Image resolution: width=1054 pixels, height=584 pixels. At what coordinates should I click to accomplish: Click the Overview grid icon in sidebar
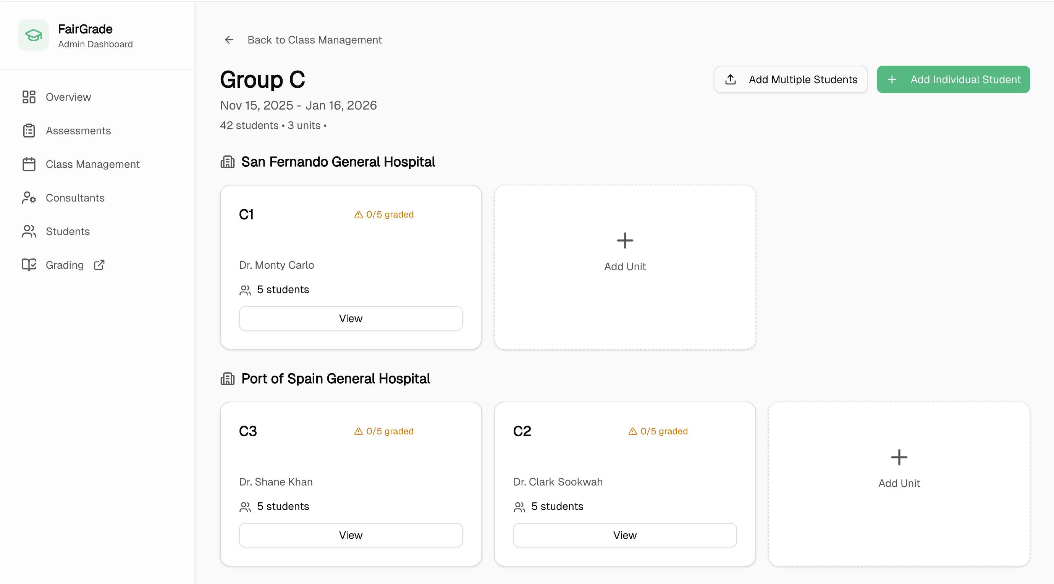tap(29, 97)
